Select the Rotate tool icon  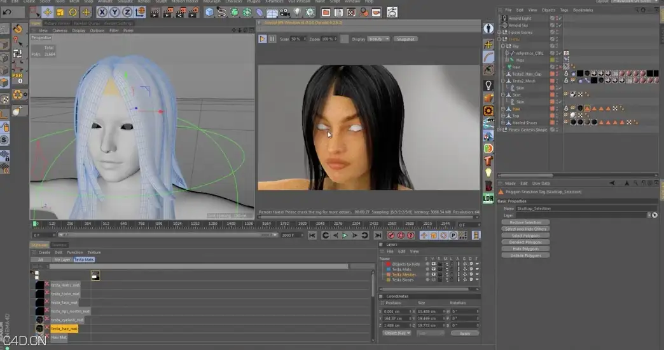pyautogui.click(x=73, y=12)
